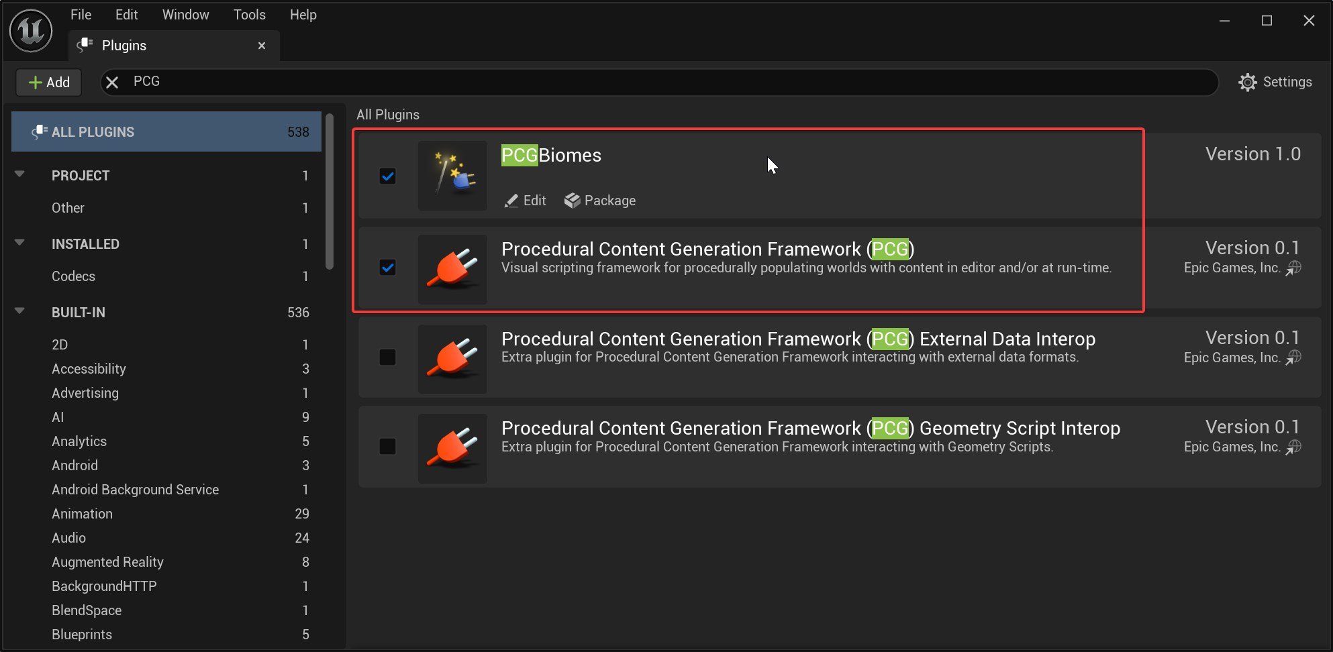The height and width of the screenshot is (652, 1333).
Task: Enable the PCG Geometry Script Interop plugin
Action: click(388, 447)
